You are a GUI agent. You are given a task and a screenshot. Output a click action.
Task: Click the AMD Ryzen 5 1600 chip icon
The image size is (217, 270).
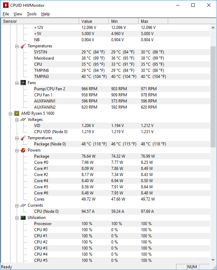click(17, 113)
